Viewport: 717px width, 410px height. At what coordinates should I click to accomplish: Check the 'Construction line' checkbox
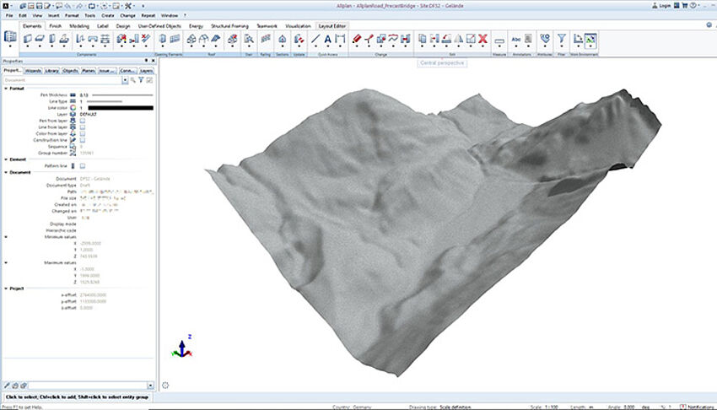82,139
